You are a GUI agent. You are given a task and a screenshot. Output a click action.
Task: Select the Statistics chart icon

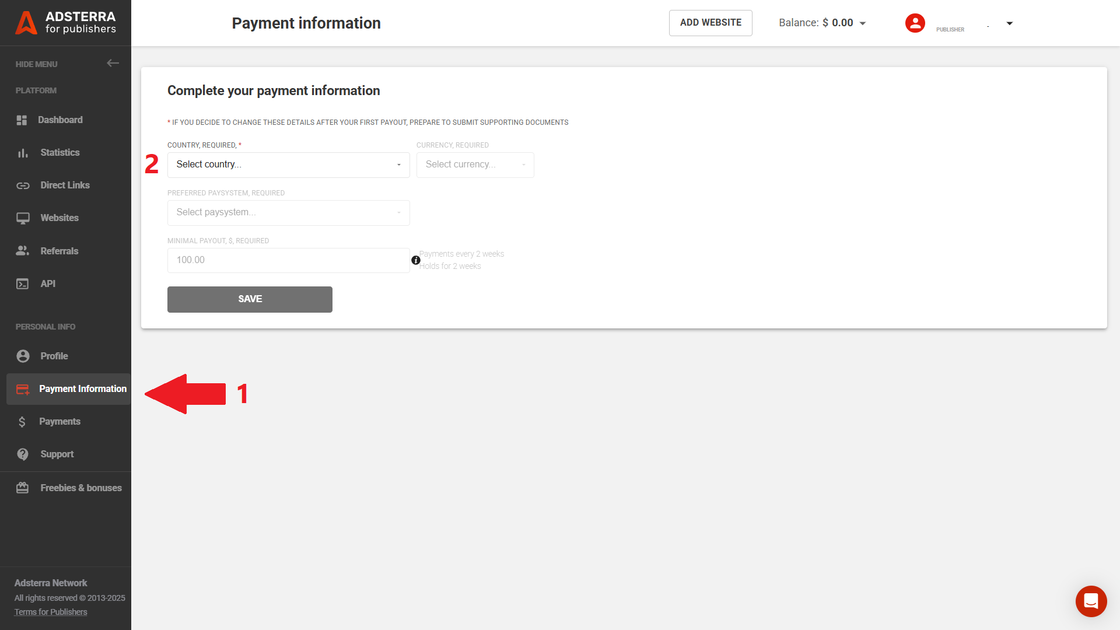[x=22, y=153]
